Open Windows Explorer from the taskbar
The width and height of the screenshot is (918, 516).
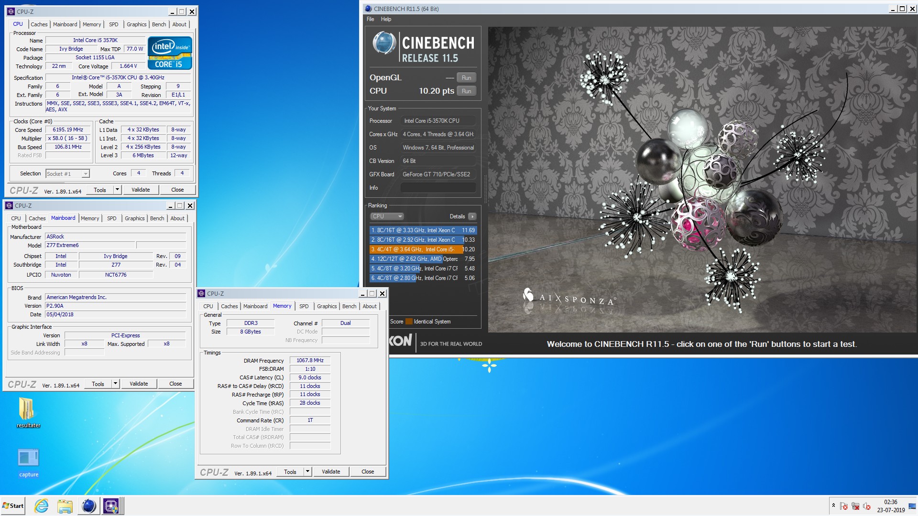pos(65,505)
